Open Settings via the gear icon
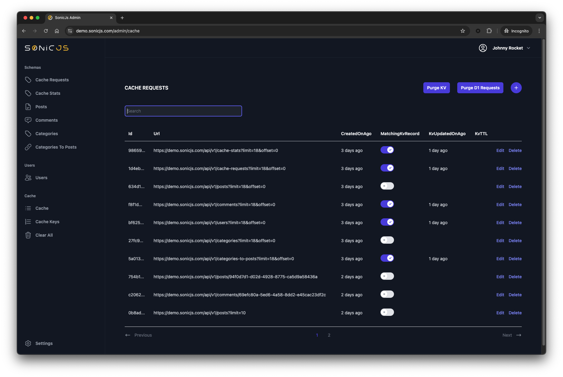This screenshot has width=563, height=377. pos(28,343)
